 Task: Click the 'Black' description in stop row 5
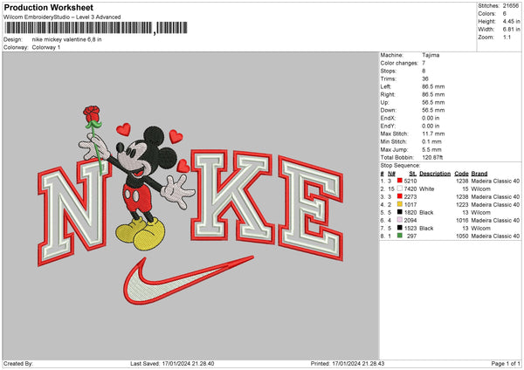click(426, 212)
